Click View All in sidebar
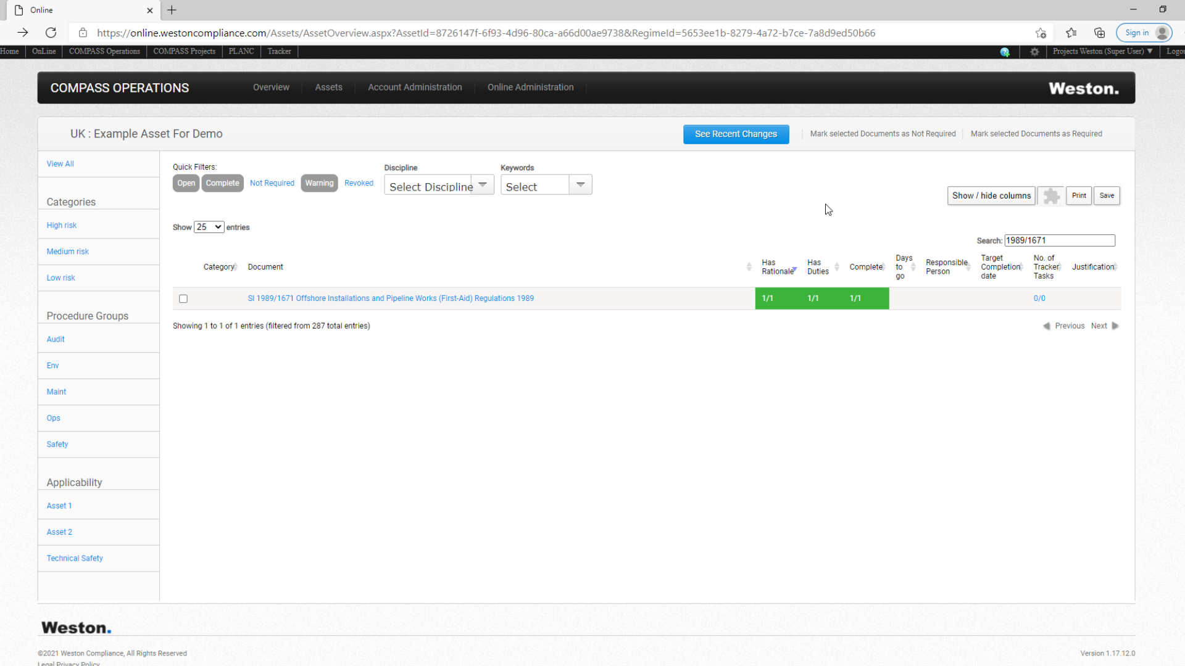This screenshot has width=1185, height=666. pos(60,164)
